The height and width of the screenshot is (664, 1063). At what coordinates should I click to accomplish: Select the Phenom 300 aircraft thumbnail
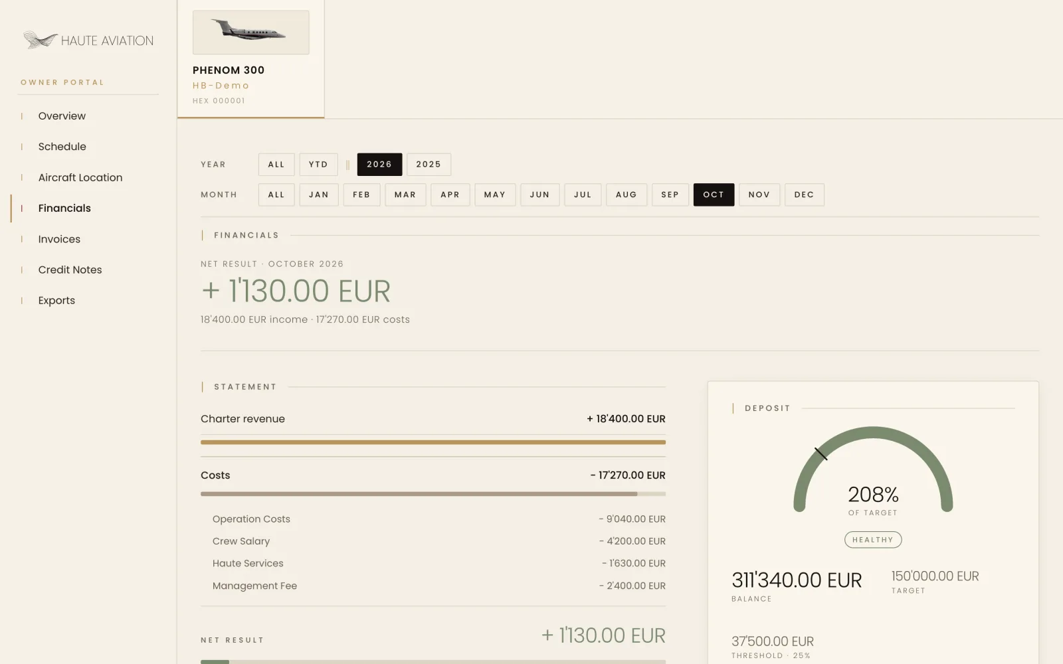tap(250, 32)
